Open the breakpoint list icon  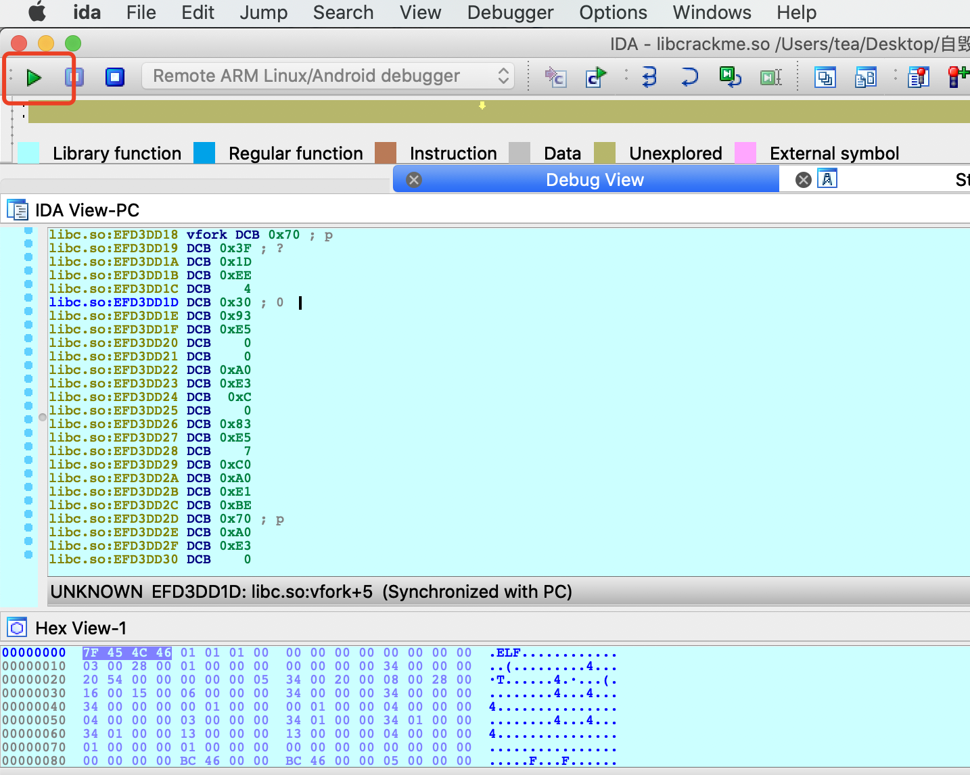(x=918, y=77)
